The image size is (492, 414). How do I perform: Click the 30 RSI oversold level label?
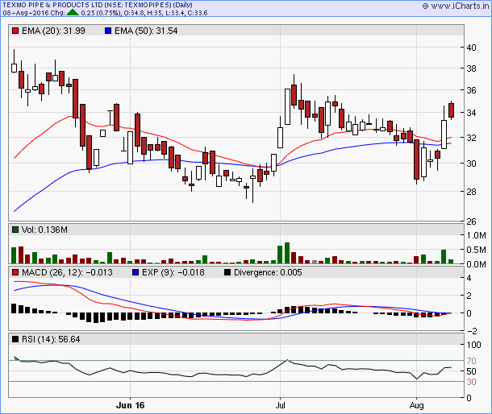471,382
